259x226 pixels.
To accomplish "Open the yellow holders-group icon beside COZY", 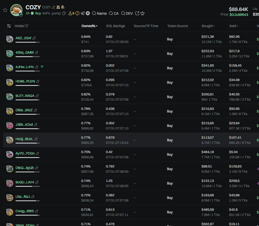I will (x=58, y=7).
